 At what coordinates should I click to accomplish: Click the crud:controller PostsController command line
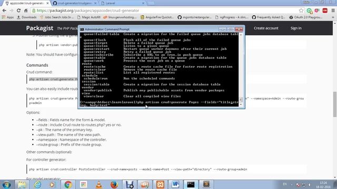[138, 169]
